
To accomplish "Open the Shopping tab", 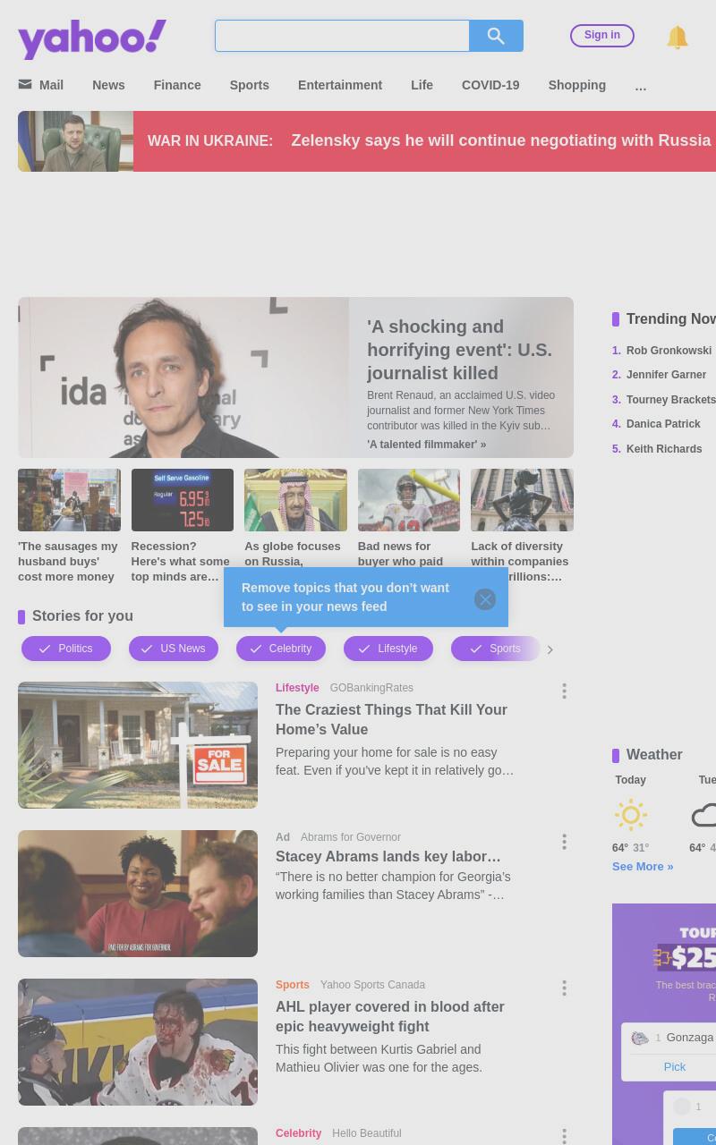I will 577,85.
